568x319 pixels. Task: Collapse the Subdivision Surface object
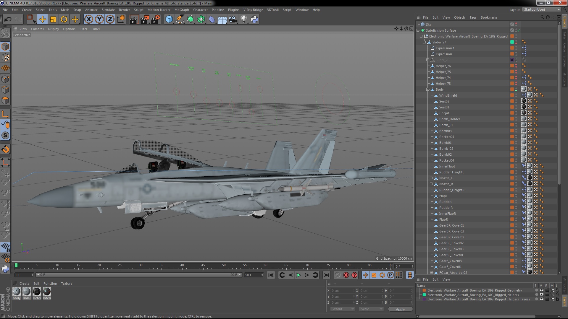(x=418, y=30)
